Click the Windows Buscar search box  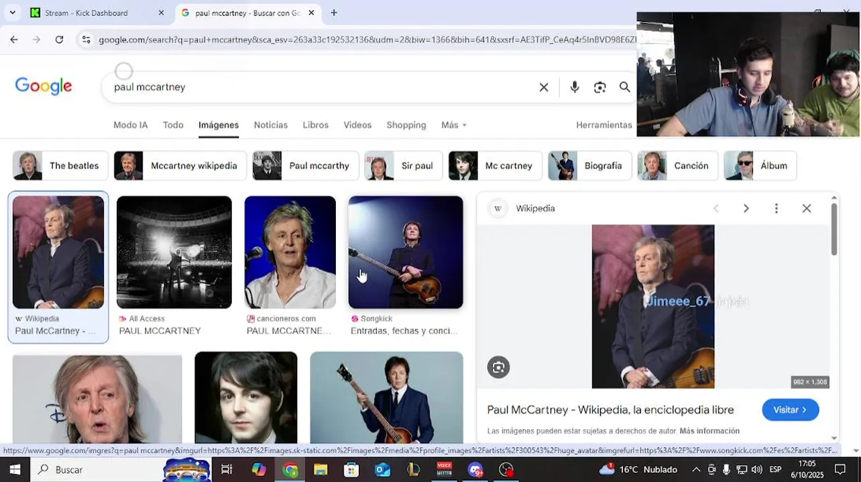[x=97, y=469]
